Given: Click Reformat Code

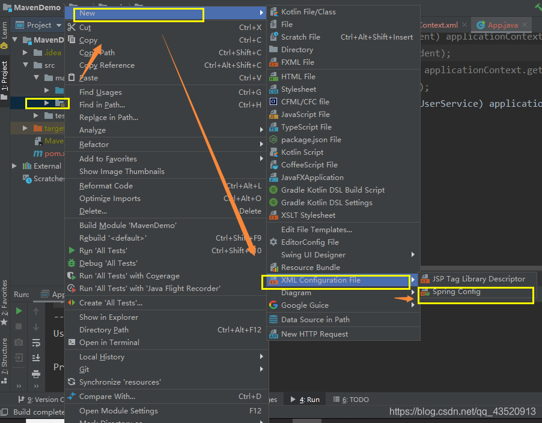Looking at the screenshot, I should [166, 186].
